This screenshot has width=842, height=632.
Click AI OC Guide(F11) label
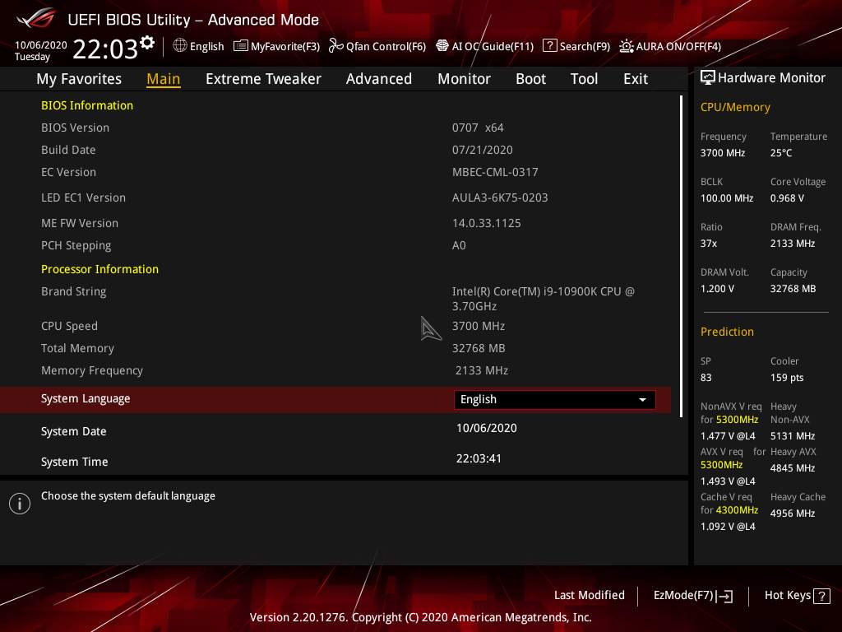tap(493, 46)
